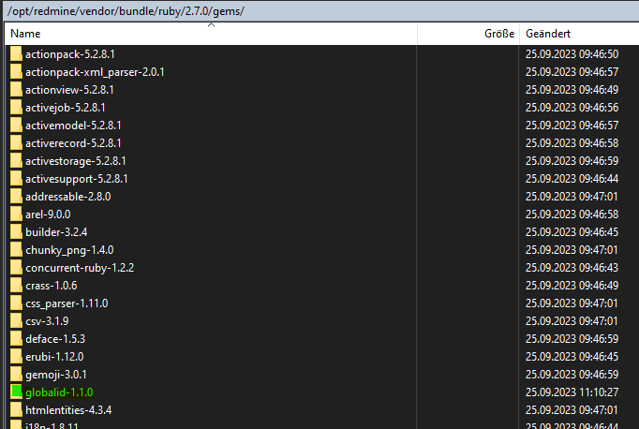
Task: Select the gemoji-3.0.1 name text
Action: click(56, 375)
